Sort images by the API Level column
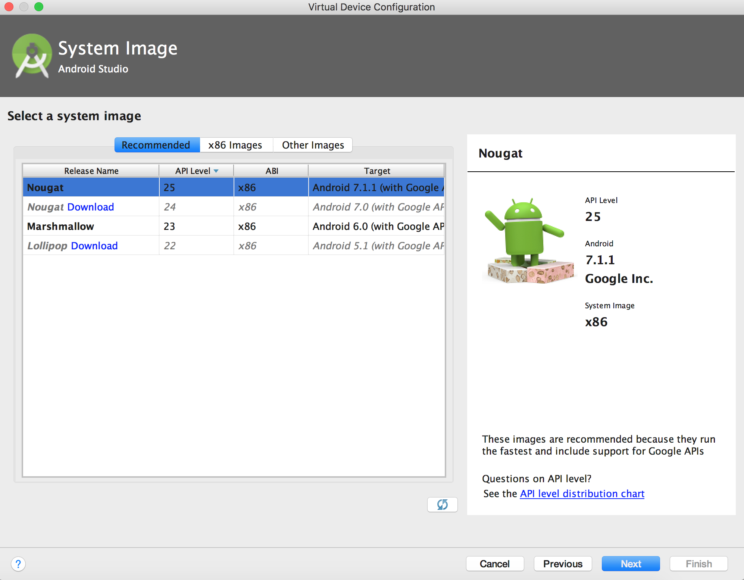 [x=193, y=171]
